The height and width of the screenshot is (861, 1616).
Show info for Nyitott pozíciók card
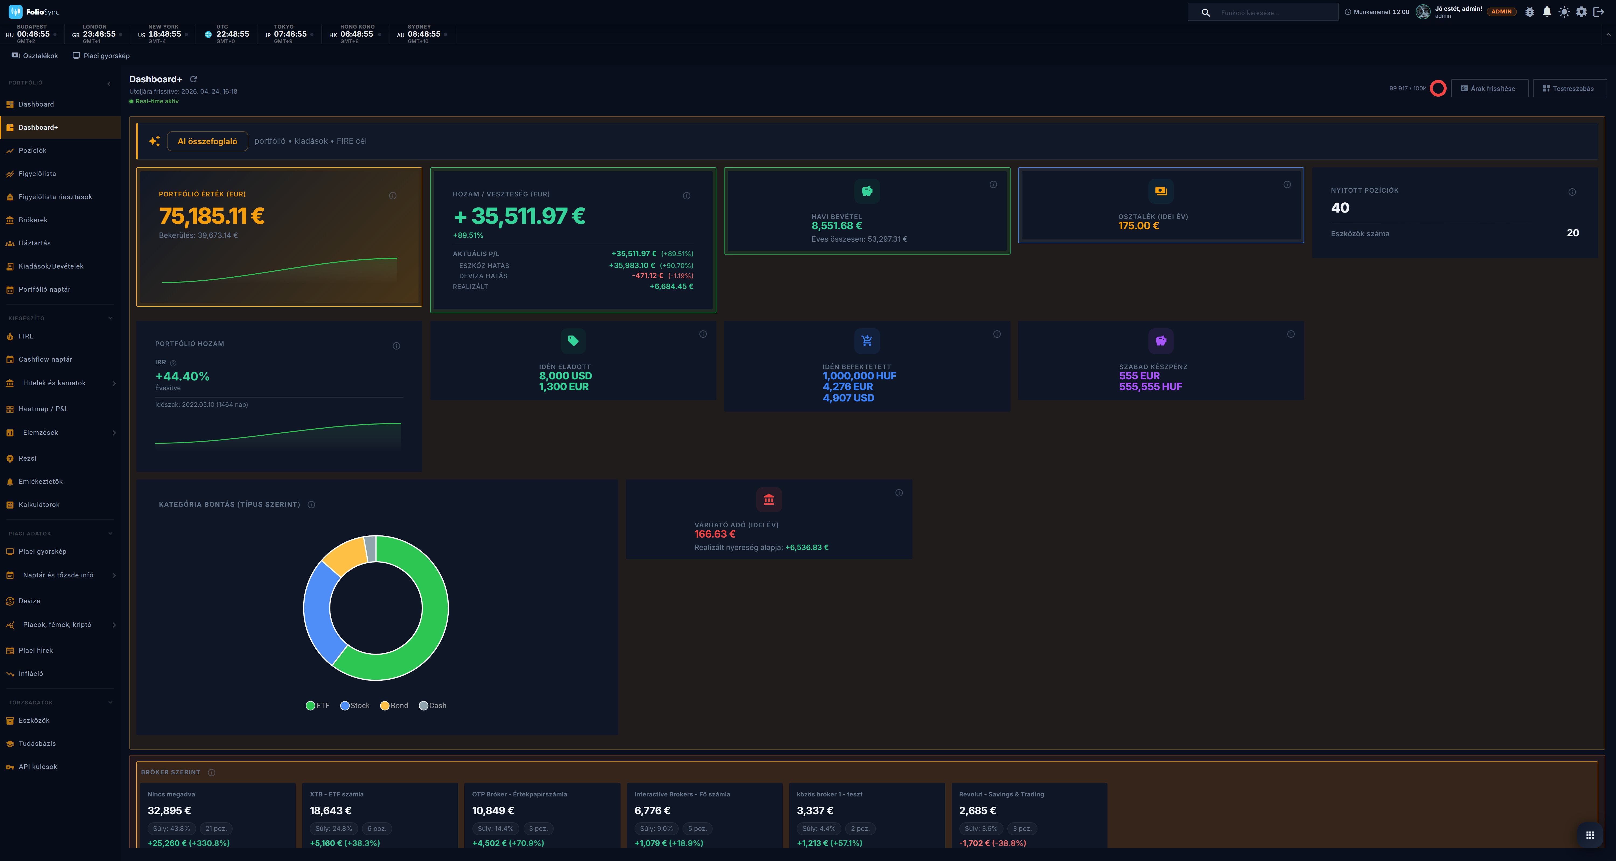(1572, 192)
